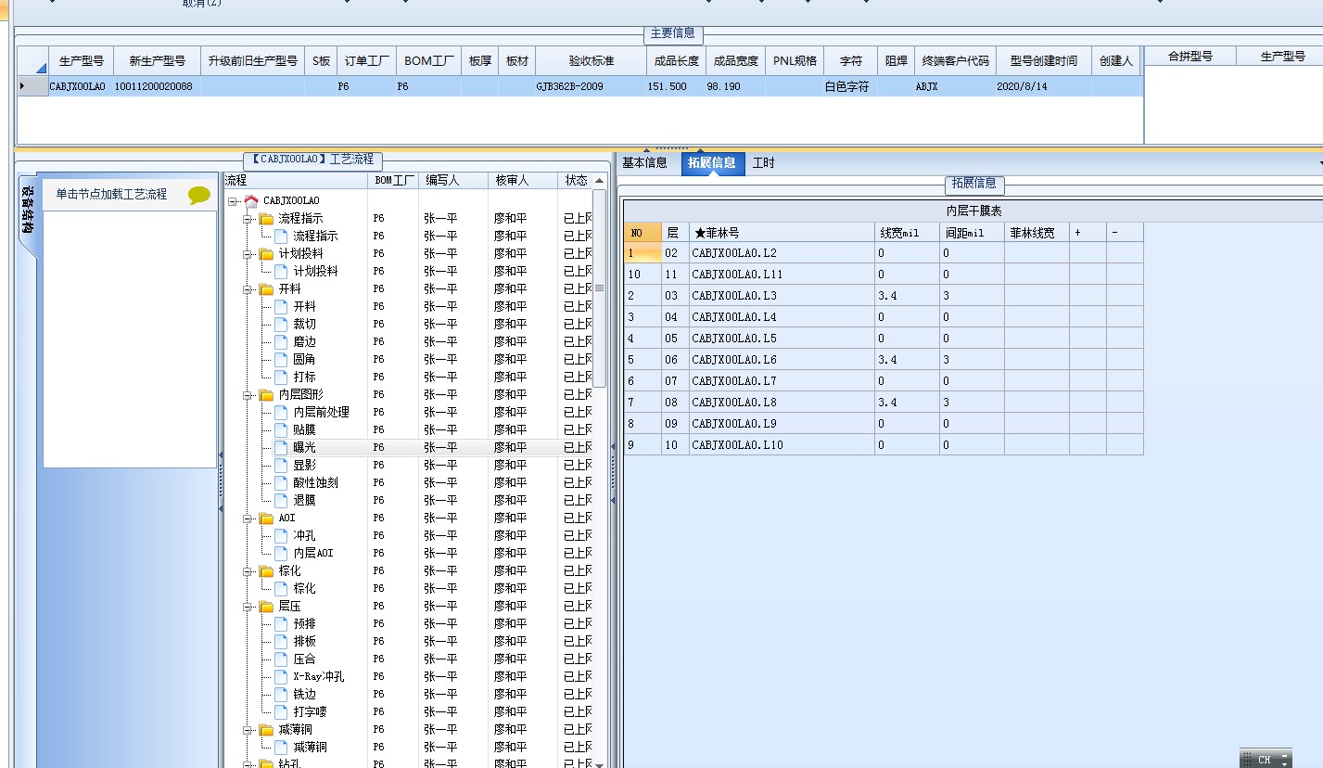This screenshot has width=1323, height=768.
Task: Switch to the 拓展信息 tab
Action: tap(712, 163)
